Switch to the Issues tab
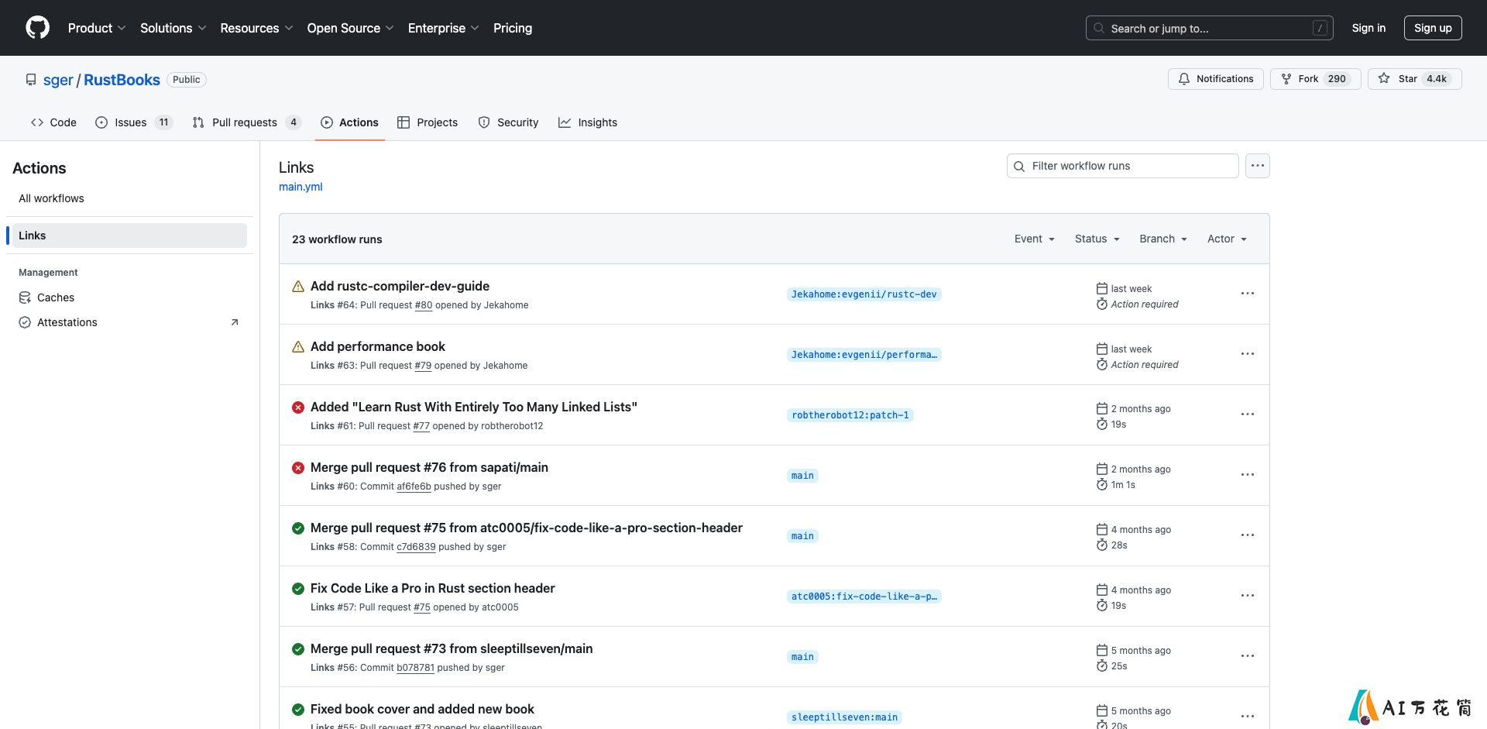 point(134,122)
